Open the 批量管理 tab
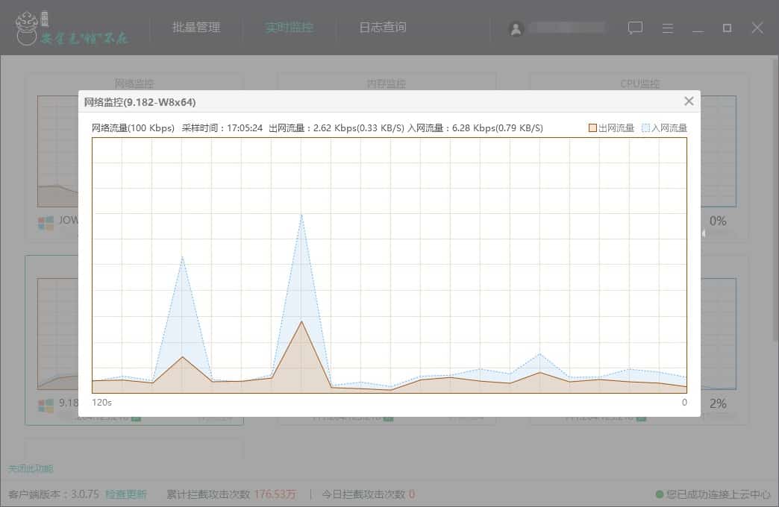The width and height of the screenshot is (779, 507). pos(196,28)
